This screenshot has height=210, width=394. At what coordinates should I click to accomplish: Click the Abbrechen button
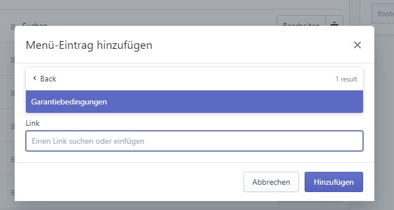(271, 182)
